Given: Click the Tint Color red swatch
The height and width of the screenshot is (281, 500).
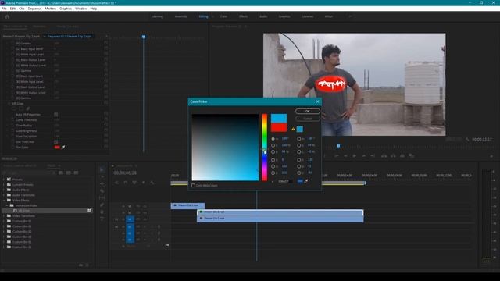Looking at the screenshot, I should coord(57,148).
